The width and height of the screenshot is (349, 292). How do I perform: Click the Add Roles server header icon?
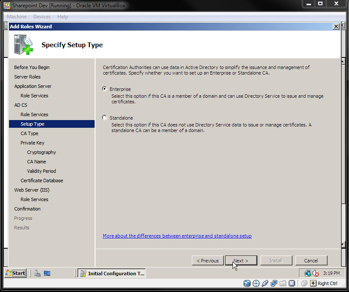(x=24, y=44)
